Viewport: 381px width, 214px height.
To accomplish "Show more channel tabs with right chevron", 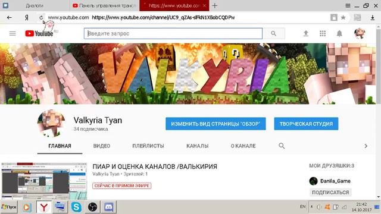I will (x=366, y=146).
